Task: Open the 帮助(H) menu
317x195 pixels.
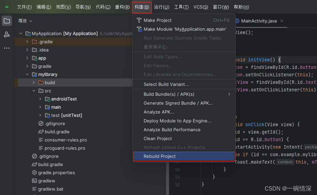Action: coord(241,7)
